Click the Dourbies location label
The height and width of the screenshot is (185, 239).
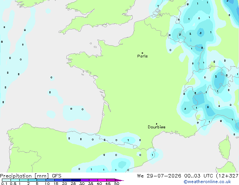156,127
